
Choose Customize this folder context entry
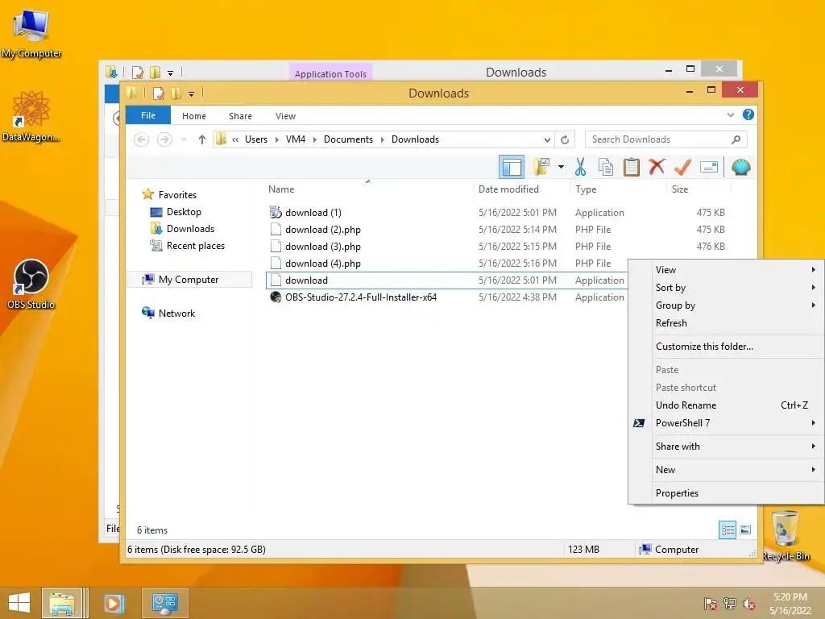(x=727, y=347)
